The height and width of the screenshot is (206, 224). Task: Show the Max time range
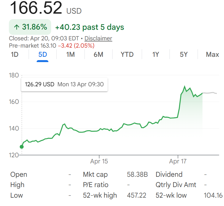(212, 55)
